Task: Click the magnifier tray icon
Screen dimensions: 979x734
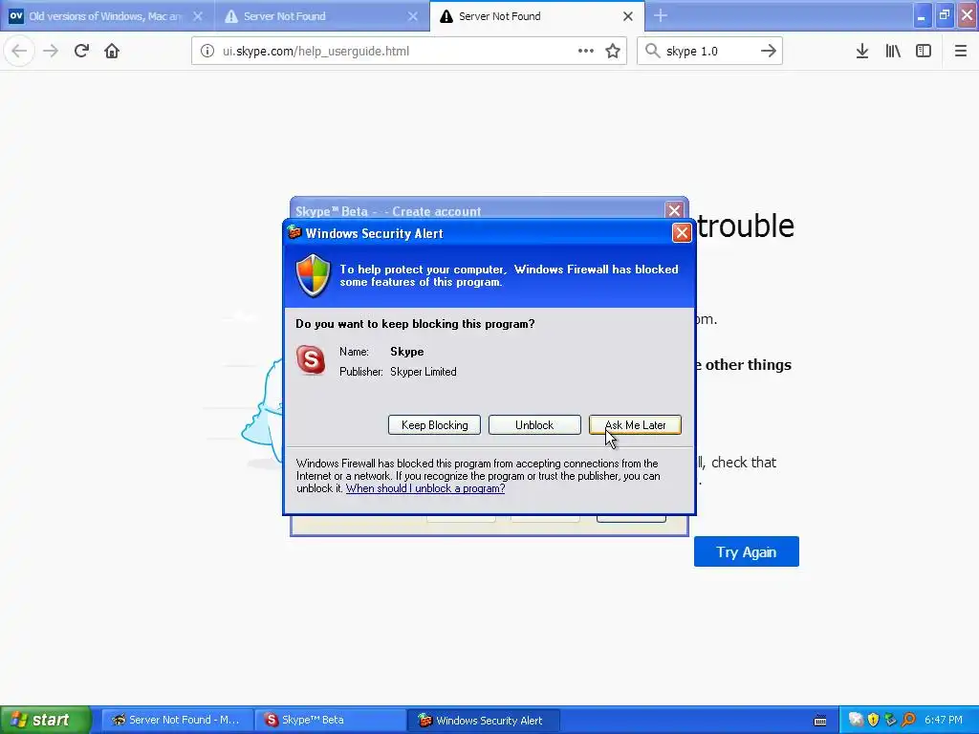Action: [908, 721]
